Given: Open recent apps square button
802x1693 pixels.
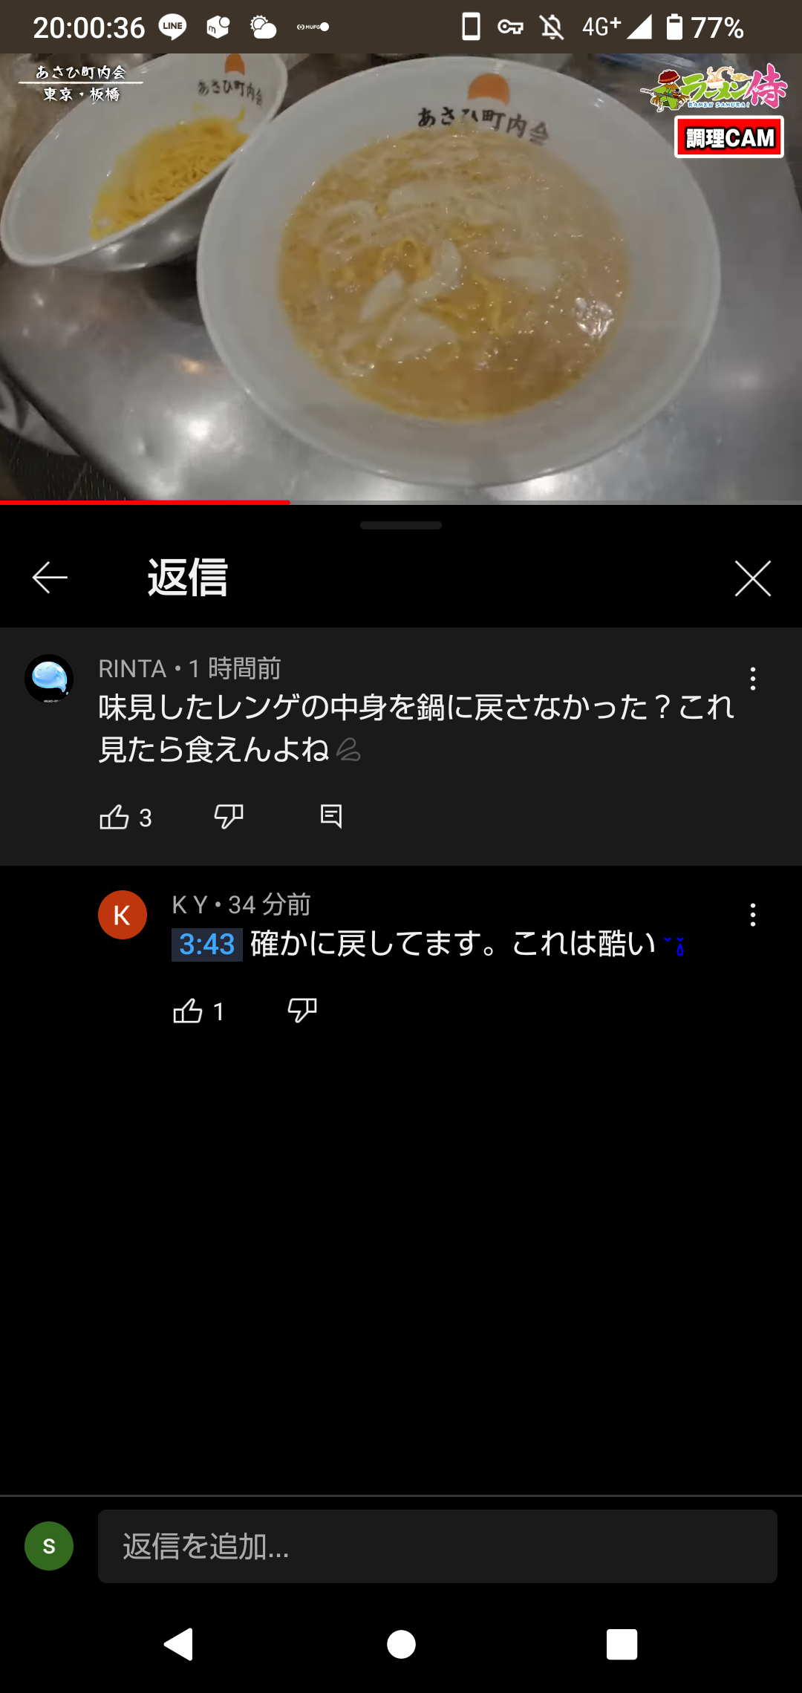Looking at the screenshot, I should (x=622, y=1644).
